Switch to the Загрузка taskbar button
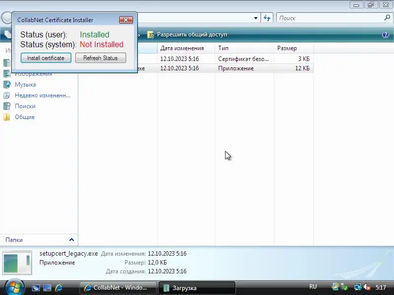The image size is (394, 295). coord(197,288)
